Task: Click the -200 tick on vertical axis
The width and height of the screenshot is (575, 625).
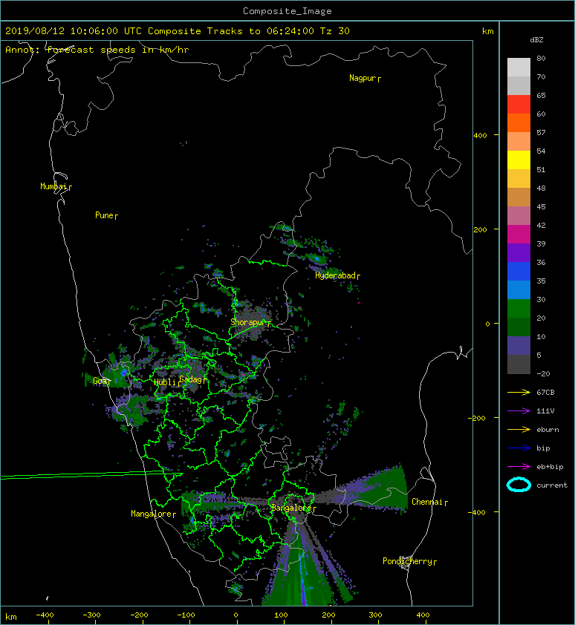Action: pyautogui.click(x=477, y=418)
